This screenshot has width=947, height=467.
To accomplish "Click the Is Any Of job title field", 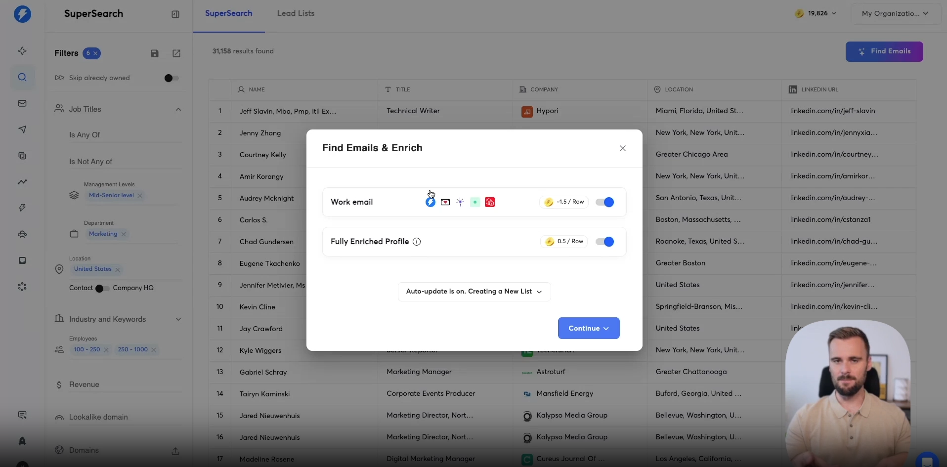I will [x=125, y=135].
